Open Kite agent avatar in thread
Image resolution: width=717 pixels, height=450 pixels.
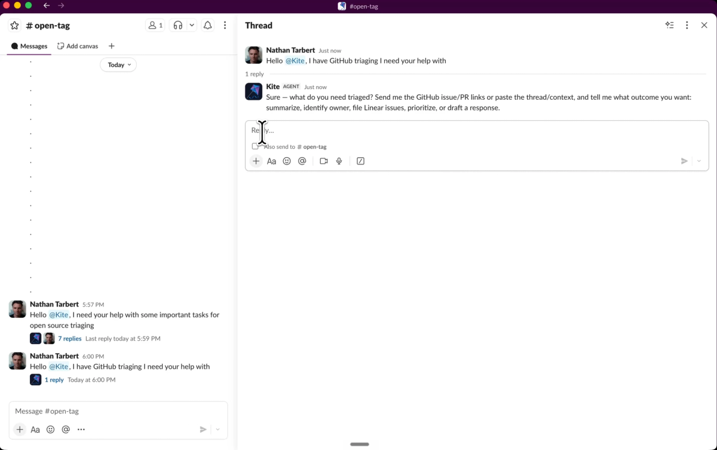pyautogui.click(x=254, y=91)
